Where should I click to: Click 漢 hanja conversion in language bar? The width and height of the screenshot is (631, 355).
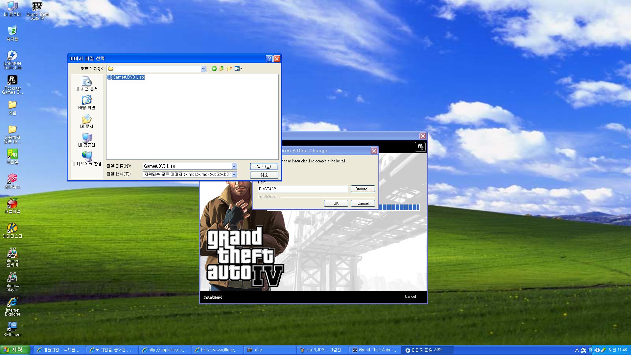(584, 350)
